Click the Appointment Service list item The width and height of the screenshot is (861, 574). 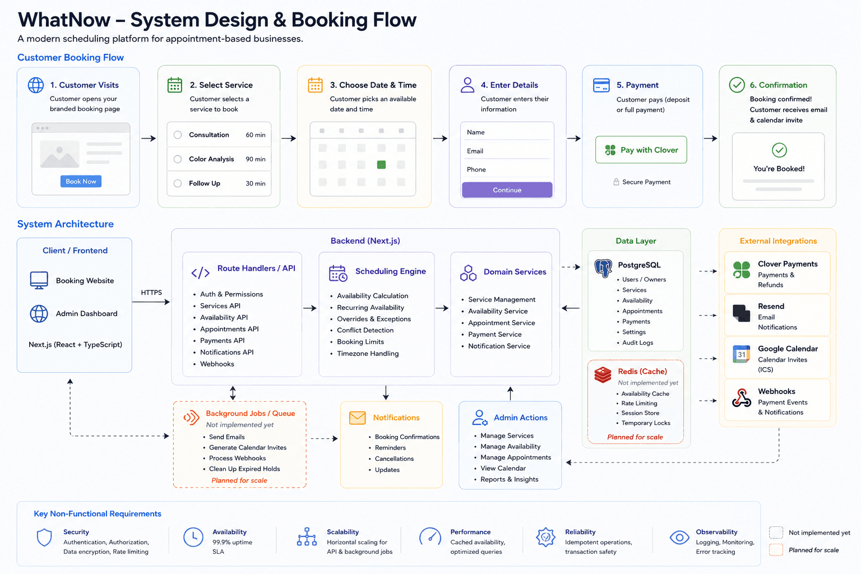point(502,323)
